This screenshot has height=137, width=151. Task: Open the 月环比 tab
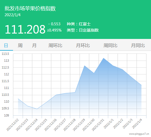click(x=83, y=45)
